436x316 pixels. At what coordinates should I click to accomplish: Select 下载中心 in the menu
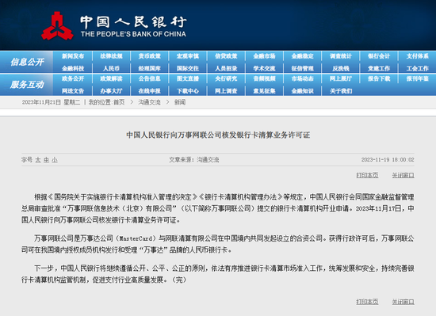pos(188,91)
